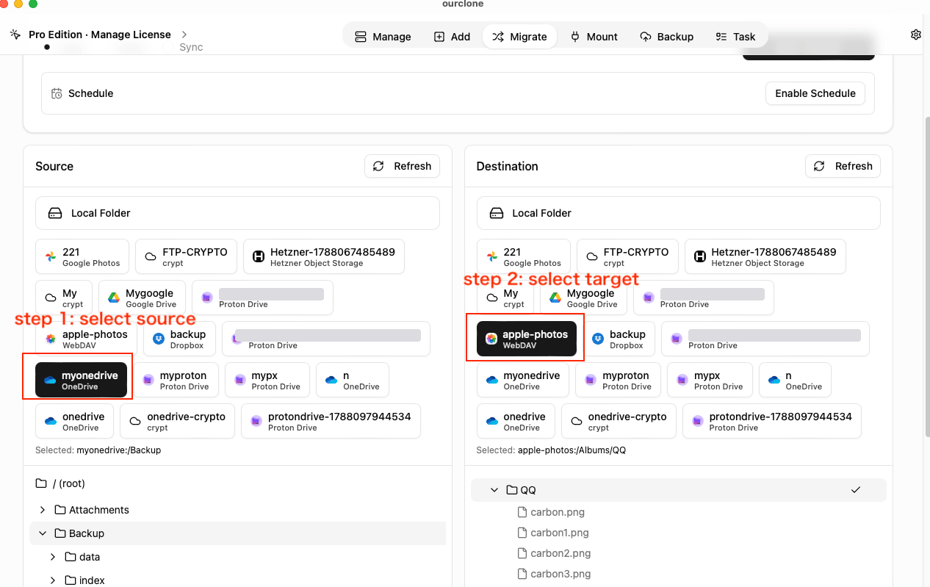Screen dimensions: 930x587
Task: Select myproton remote in Destination
Action: [x=619, y=380]
